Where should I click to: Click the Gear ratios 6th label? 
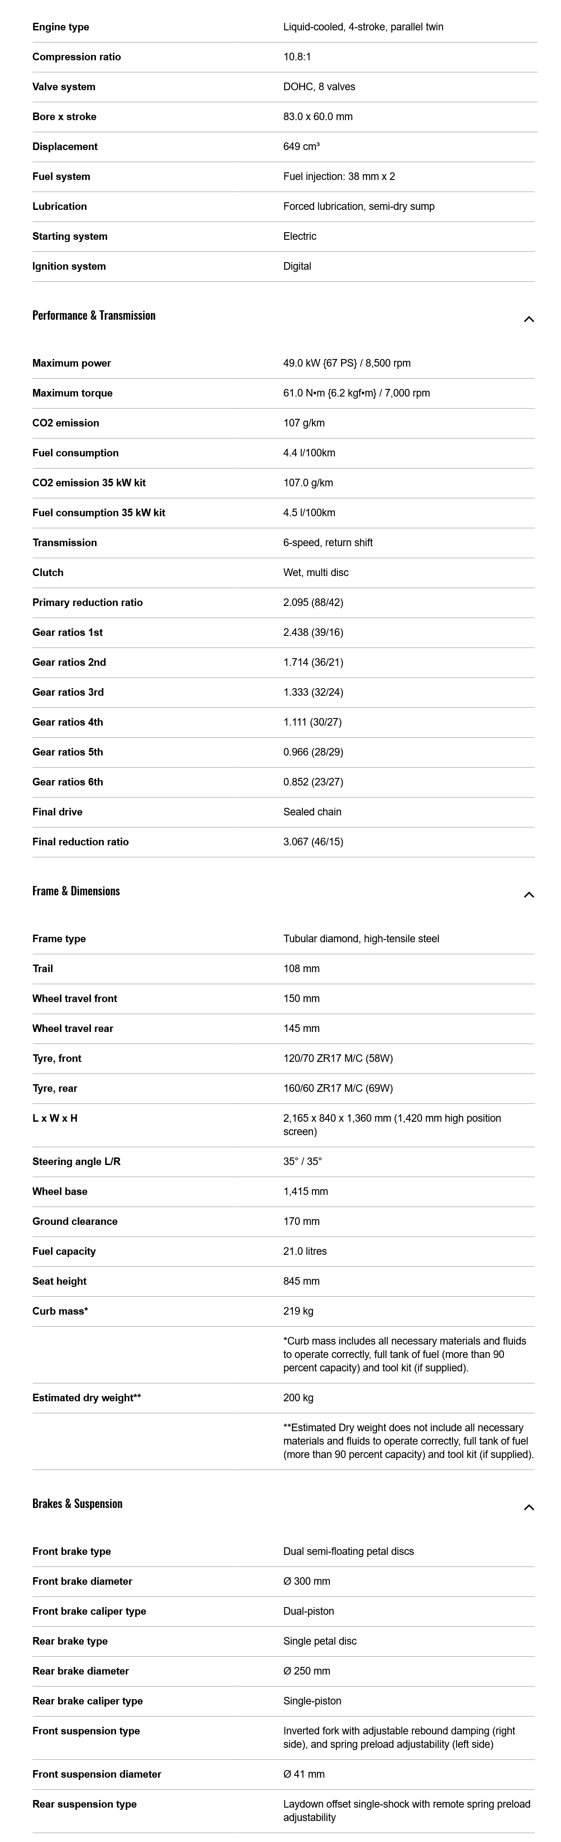tap(67, 782)
